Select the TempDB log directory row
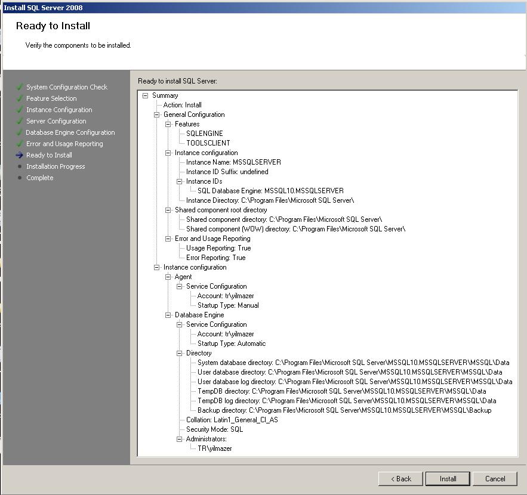The width and height of the screenshot is (527, 495). (x=347, y=401)
